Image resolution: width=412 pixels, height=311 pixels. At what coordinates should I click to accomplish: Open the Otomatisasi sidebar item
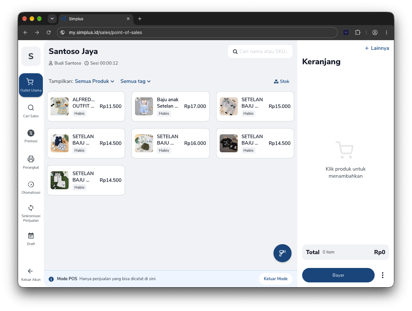(x=31, y=187)
